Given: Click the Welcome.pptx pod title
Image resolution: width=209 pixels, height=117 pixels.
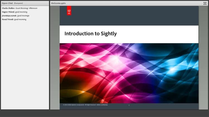Looking at the screenshot, I should click(x=59, y=3).
